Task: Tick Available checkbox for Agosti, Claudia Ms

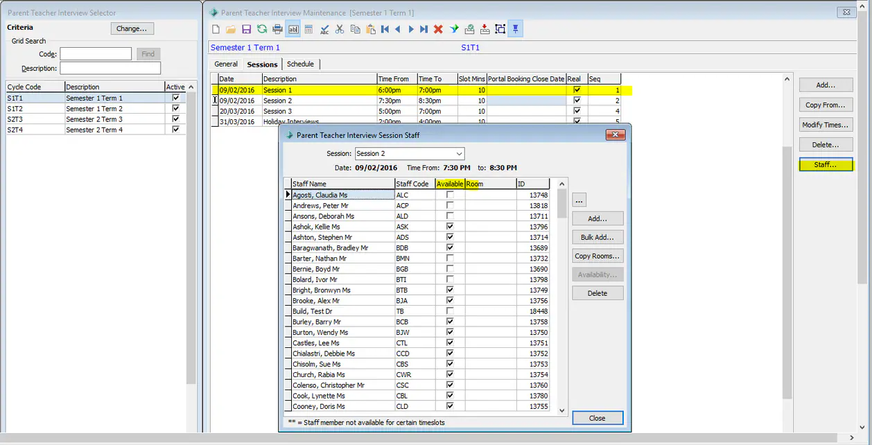Action: pyautogui.click(x=450, y=195)
